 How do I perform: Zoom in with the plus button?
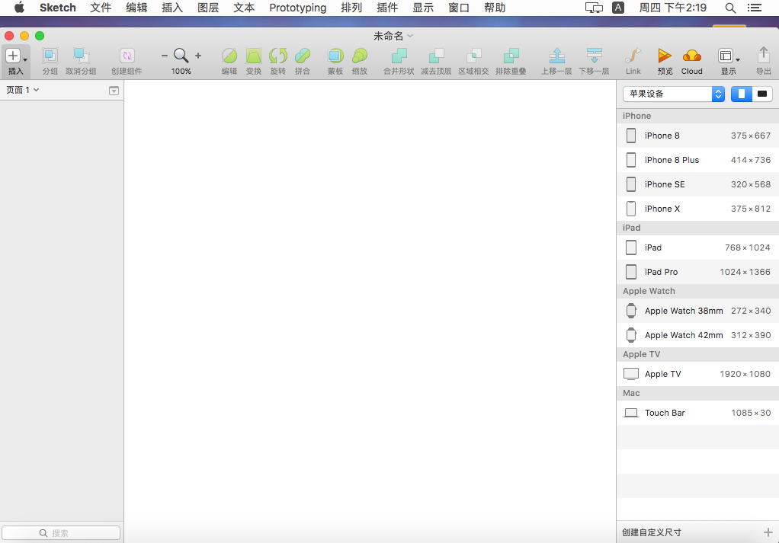tap(198, 56)
